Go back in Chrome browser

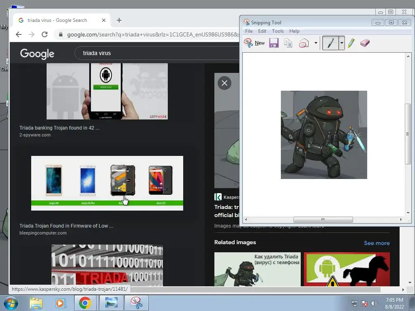[x=19, y=34]
